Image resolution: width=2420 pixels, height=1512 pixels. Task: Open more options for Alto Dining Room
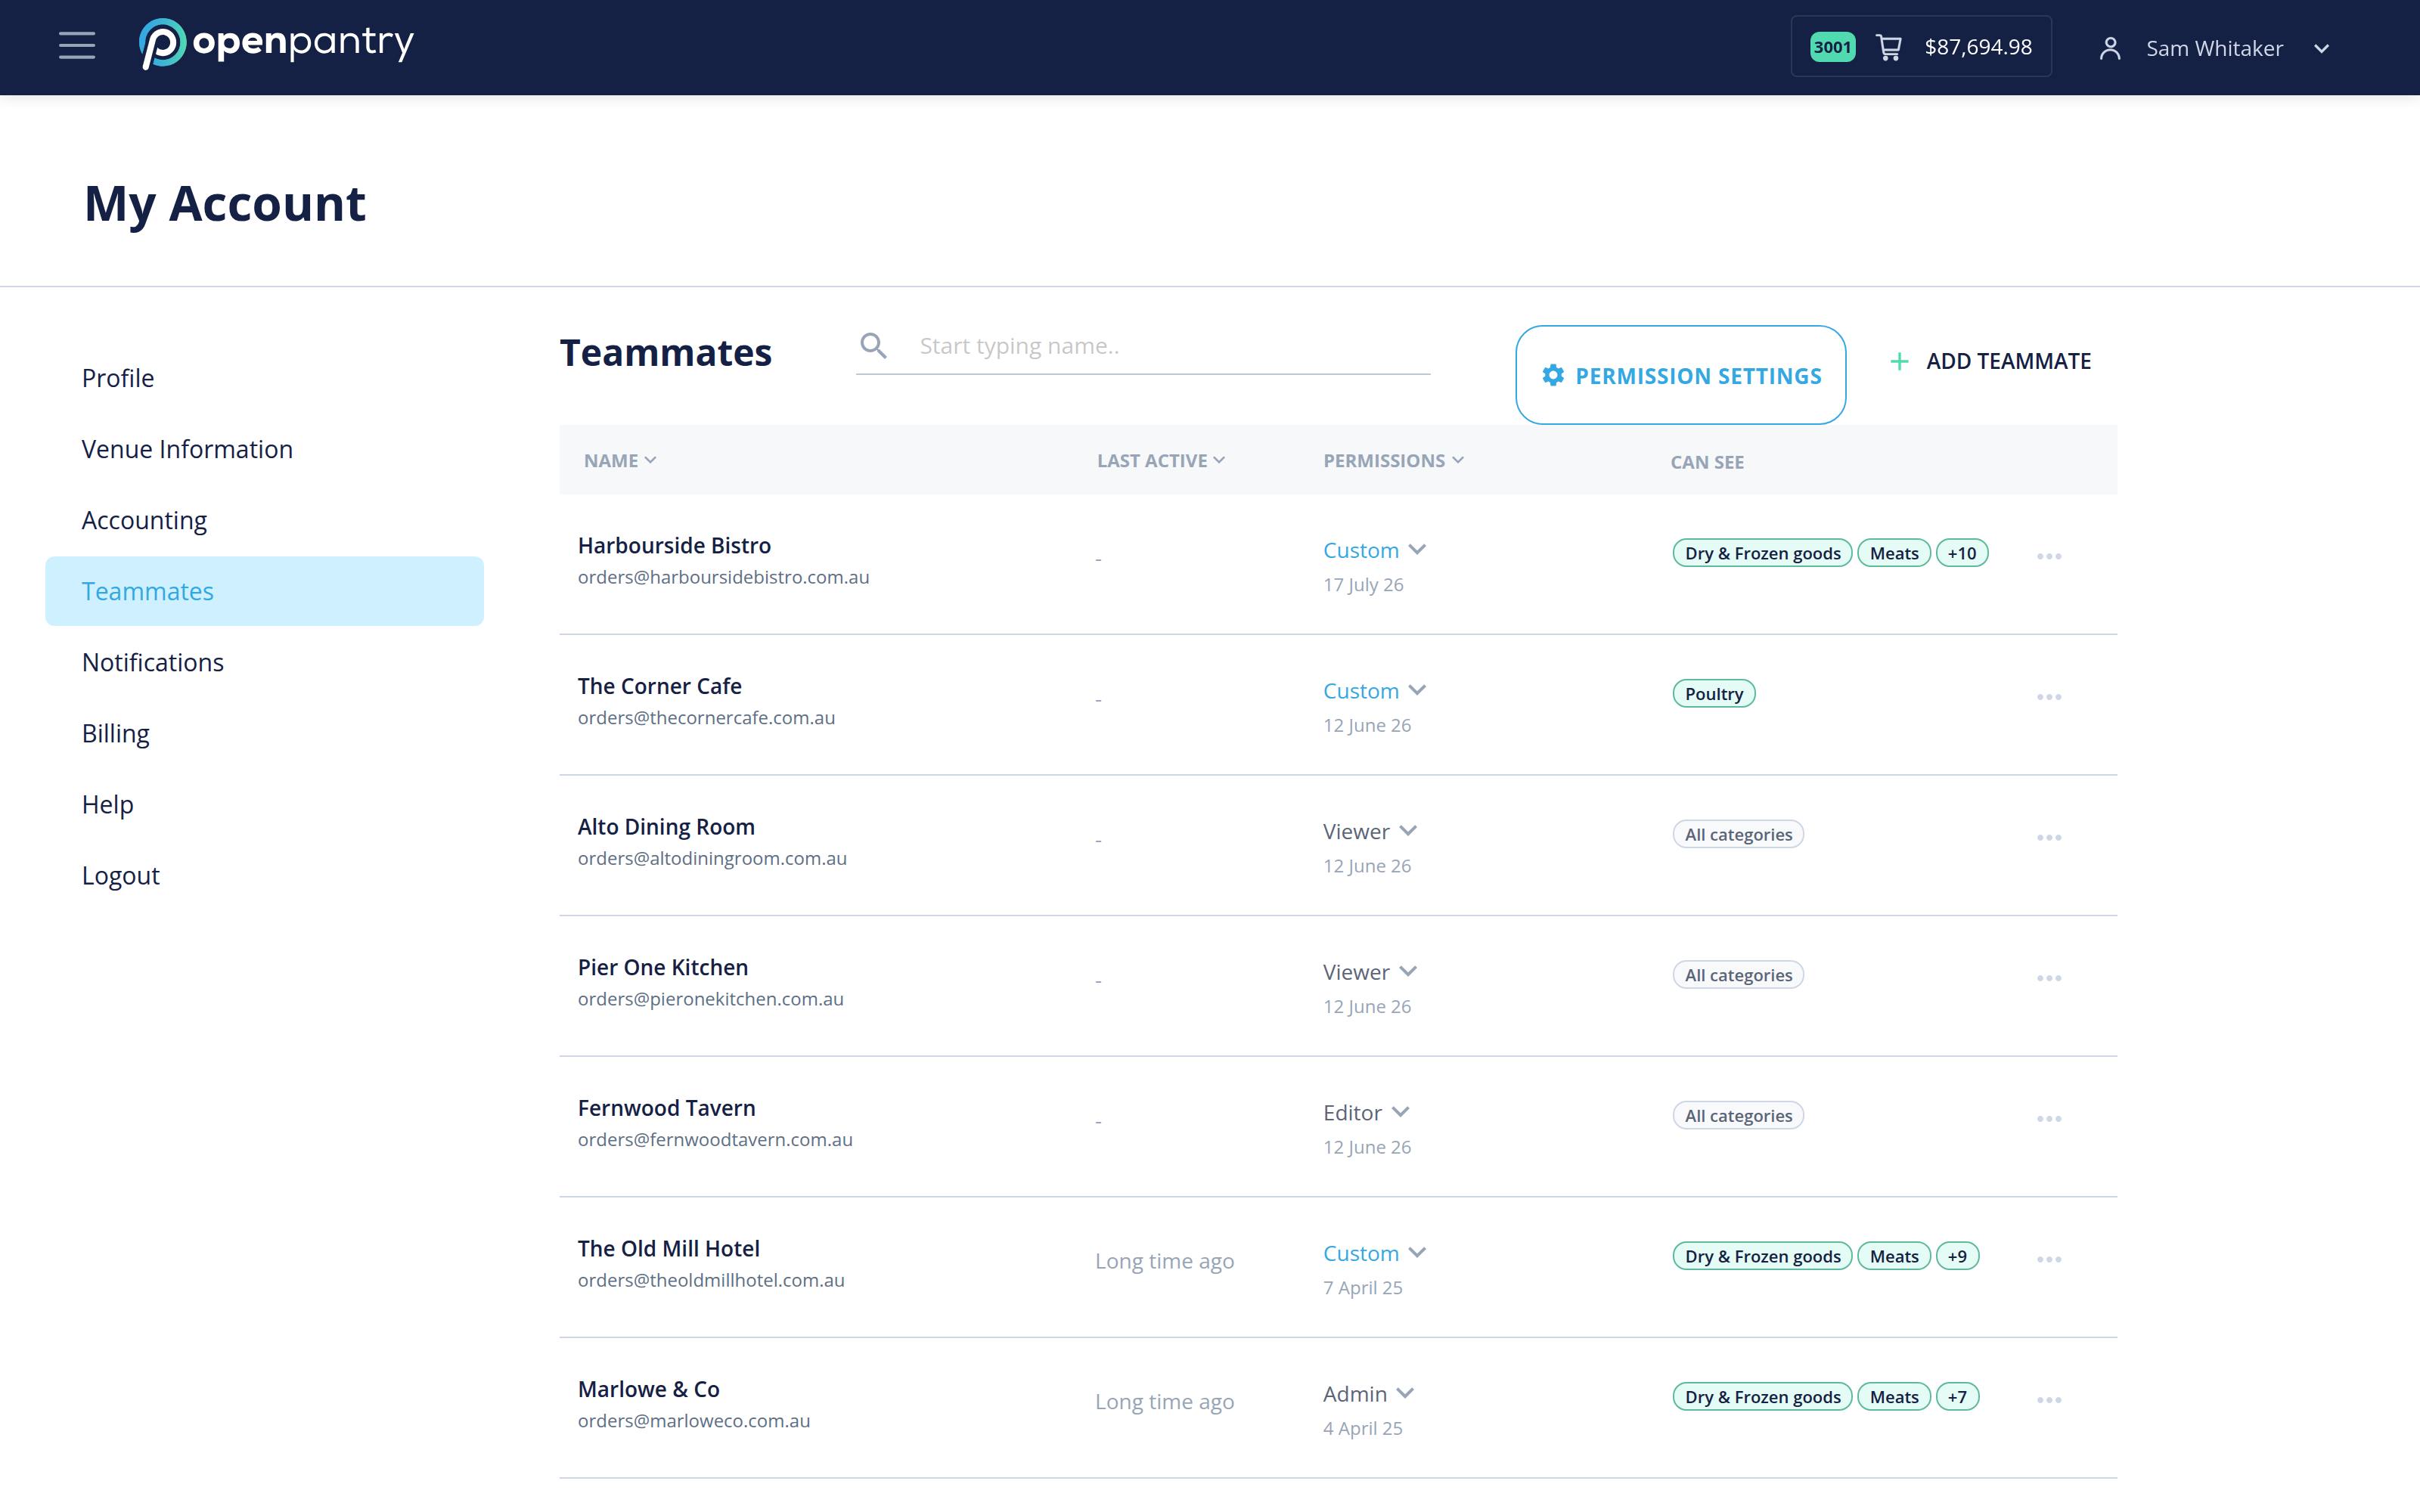coord(2049,838)
